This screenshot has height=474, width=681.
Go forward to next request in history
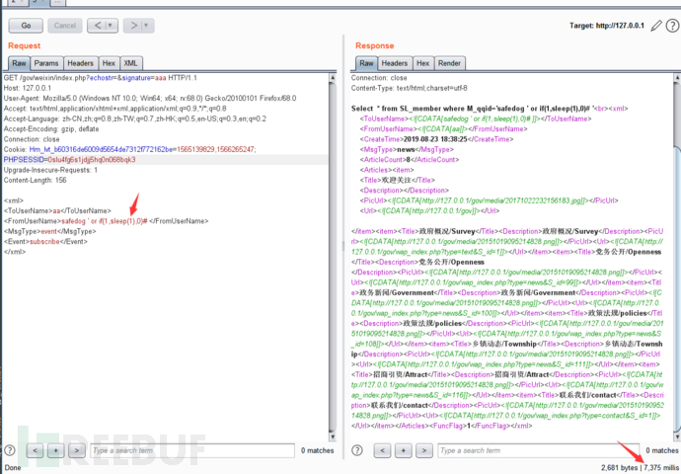[133, 26]
